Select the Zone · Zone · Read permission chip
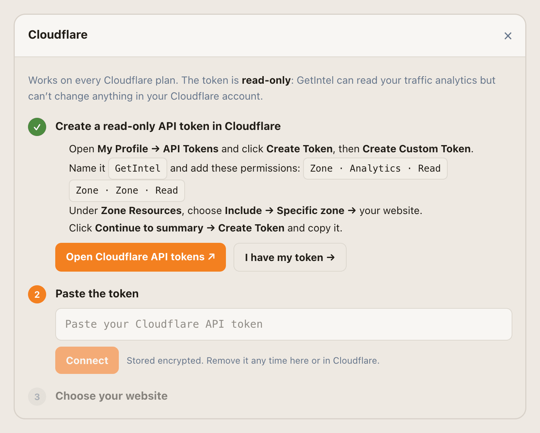Viewport: 540px width, 433px height. tap(127, 191)
